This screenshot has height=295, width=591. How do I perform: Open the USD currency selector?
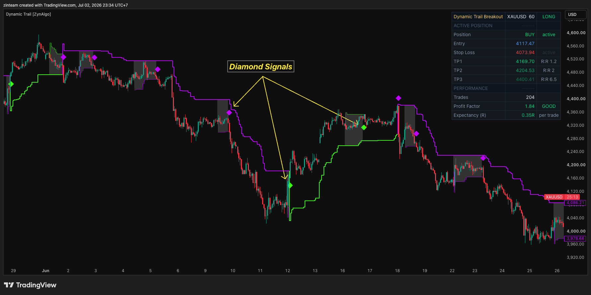click(x=575, y=15)
